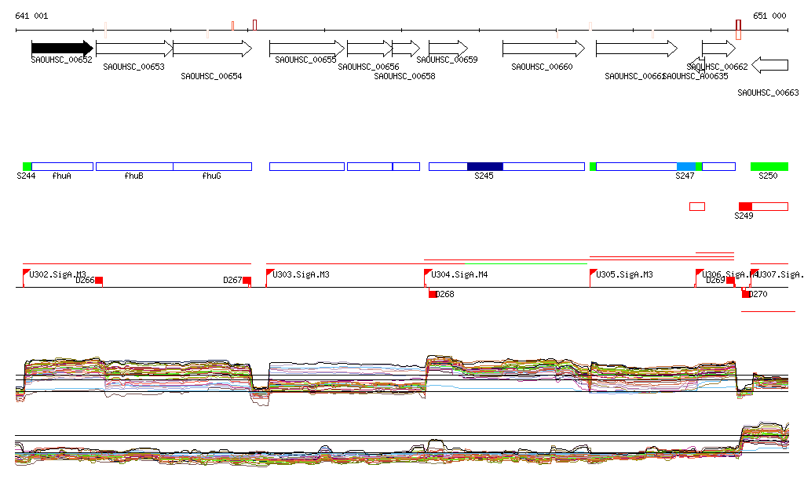The height and width of the screenshot is (479, 804).
Task: Select the U302.SigA.M3 promoter flag
Action: click(x=27, y=272)
